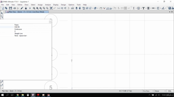Click the zoom out minus magnifier
Viewport: 174px width, 97px height.
click(x=47, y=8)
